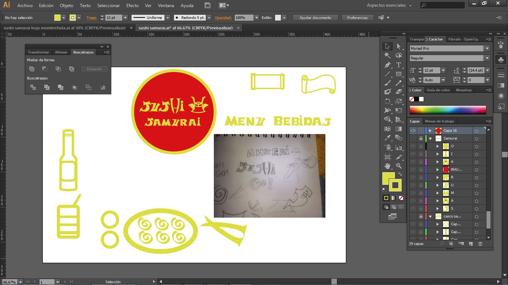Click the opacity 100% input field

(244, 18)
